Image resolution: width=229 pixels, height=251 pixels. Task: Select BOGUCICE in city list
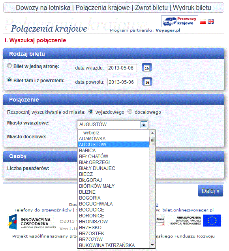(x=113, y=210)
